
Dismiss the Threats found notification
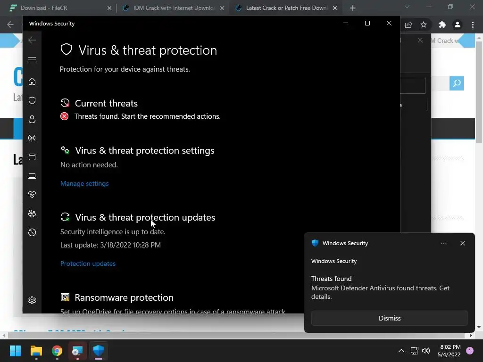coord(389,318)
